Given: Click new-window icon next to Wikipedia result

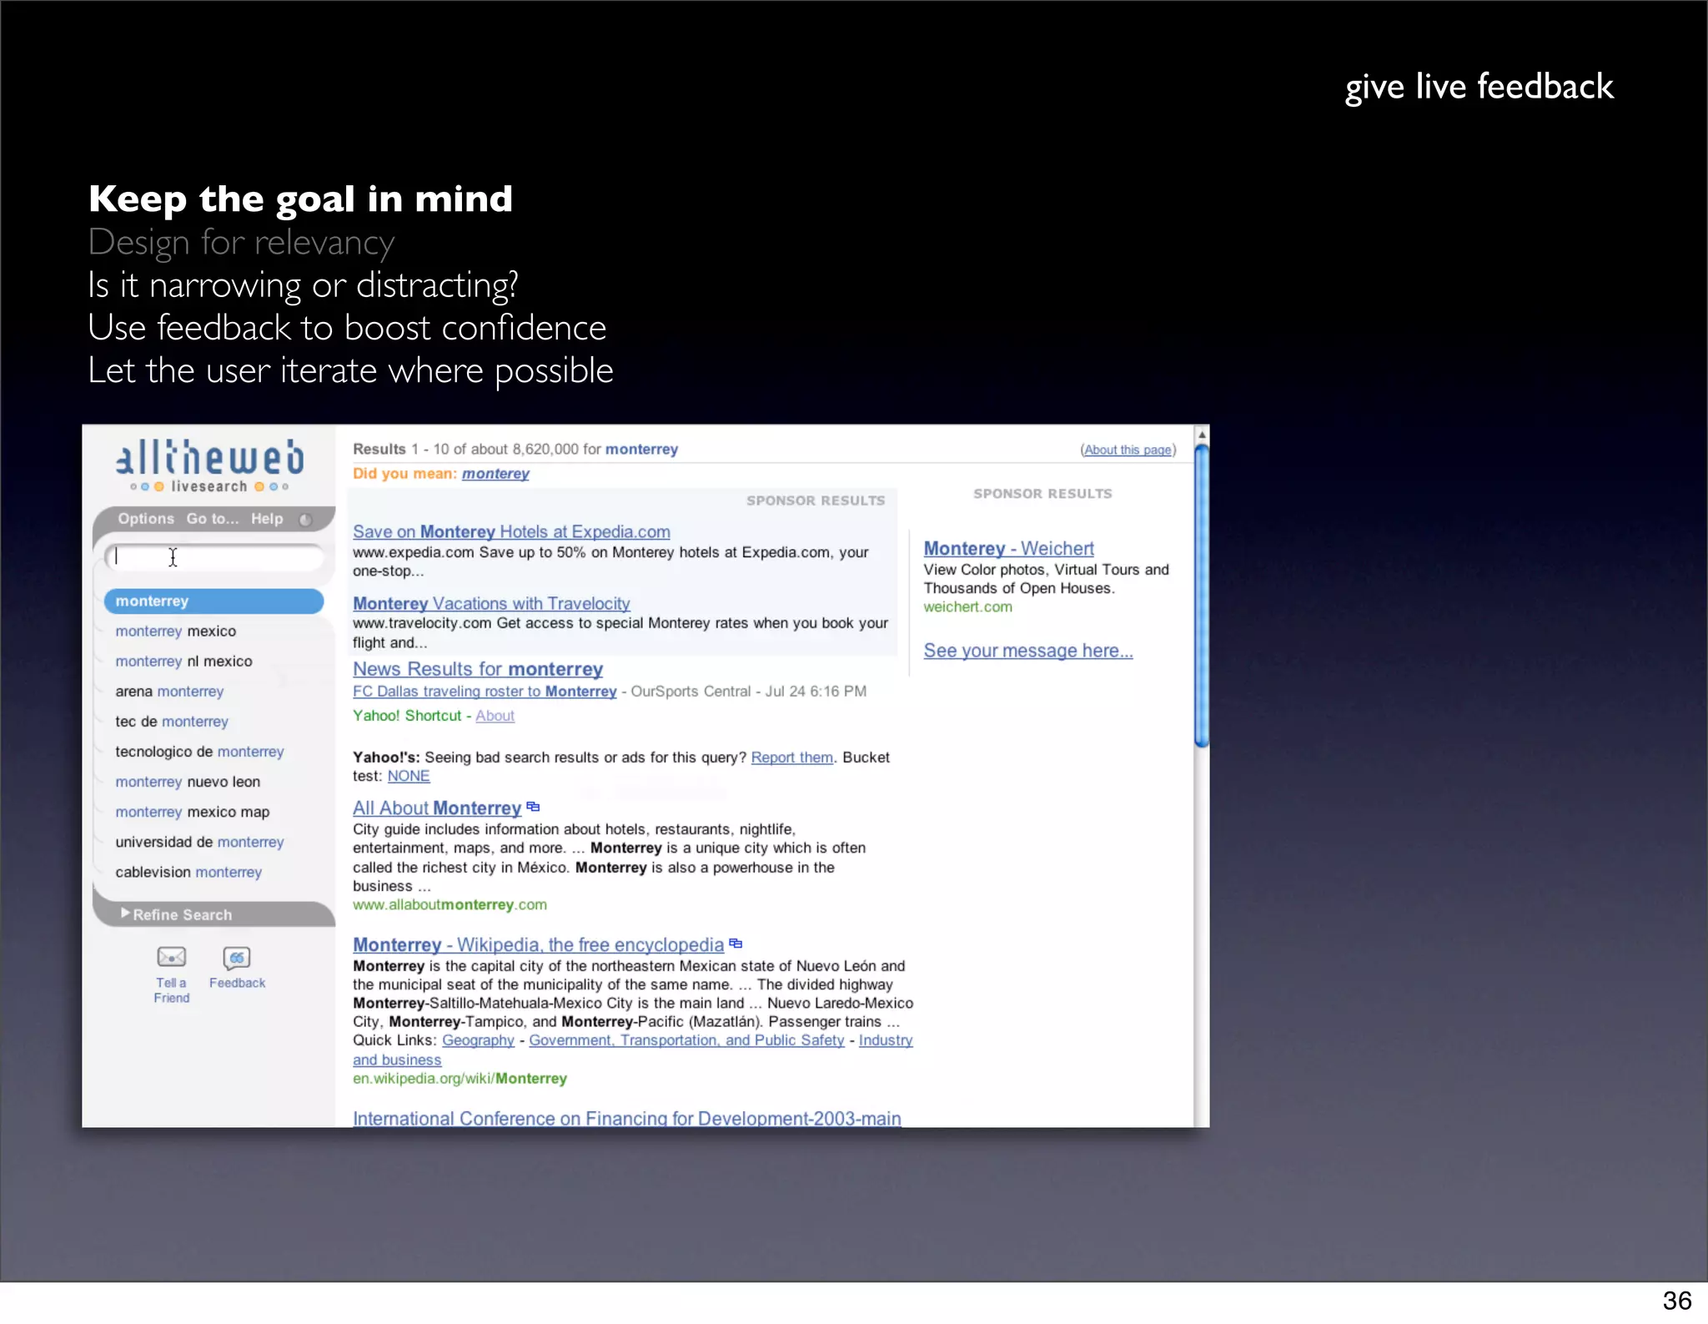Looking at the screenshot, I should click(736, 944).
